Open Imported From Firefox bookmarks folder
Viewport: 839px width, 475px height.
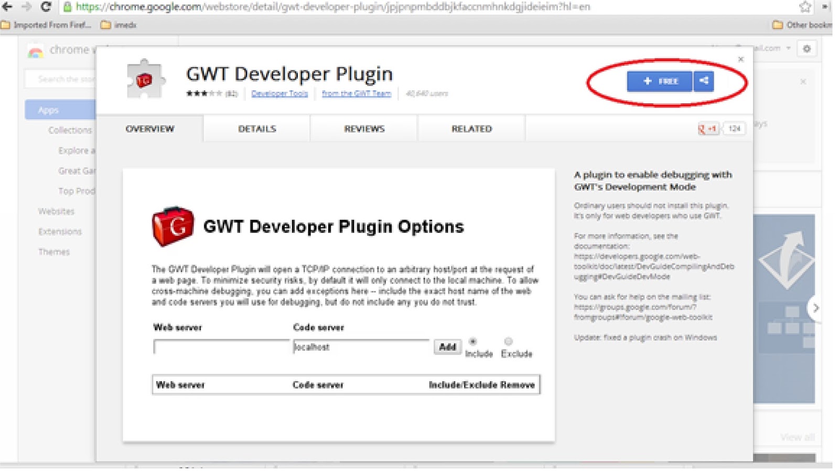[x=47, y=25]
